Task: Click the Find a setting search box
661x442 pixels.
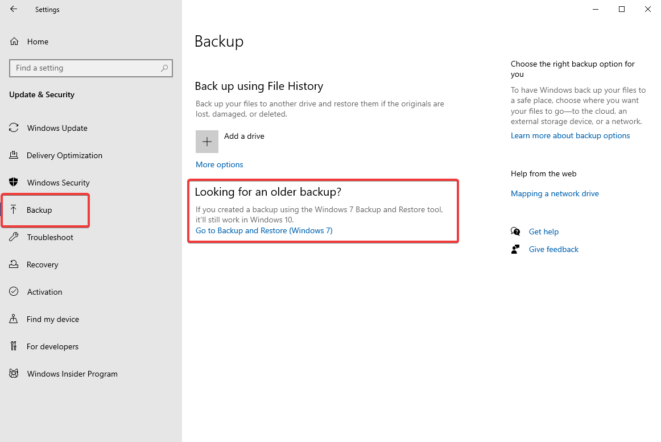Action: tap(91, 68)
